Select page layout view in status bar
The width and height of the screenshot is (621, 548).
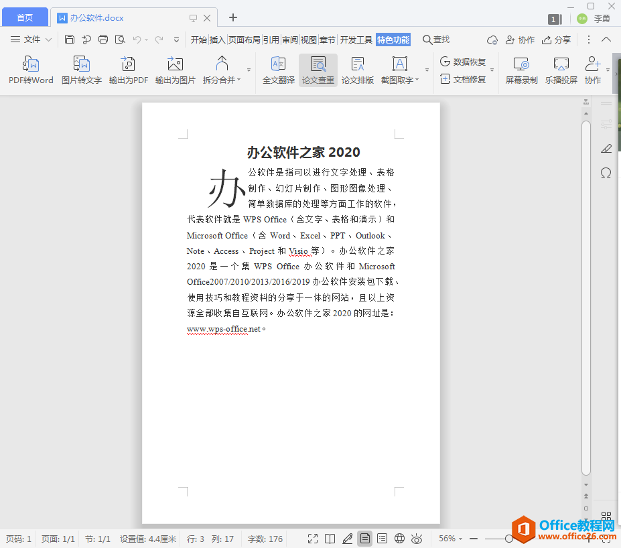coord(364,539)
